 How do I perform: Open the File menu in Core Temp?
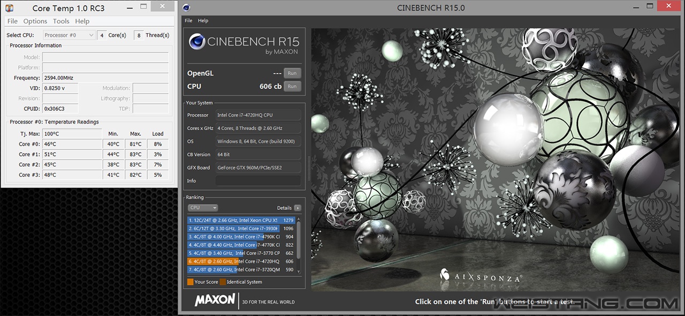click(12, 21)
